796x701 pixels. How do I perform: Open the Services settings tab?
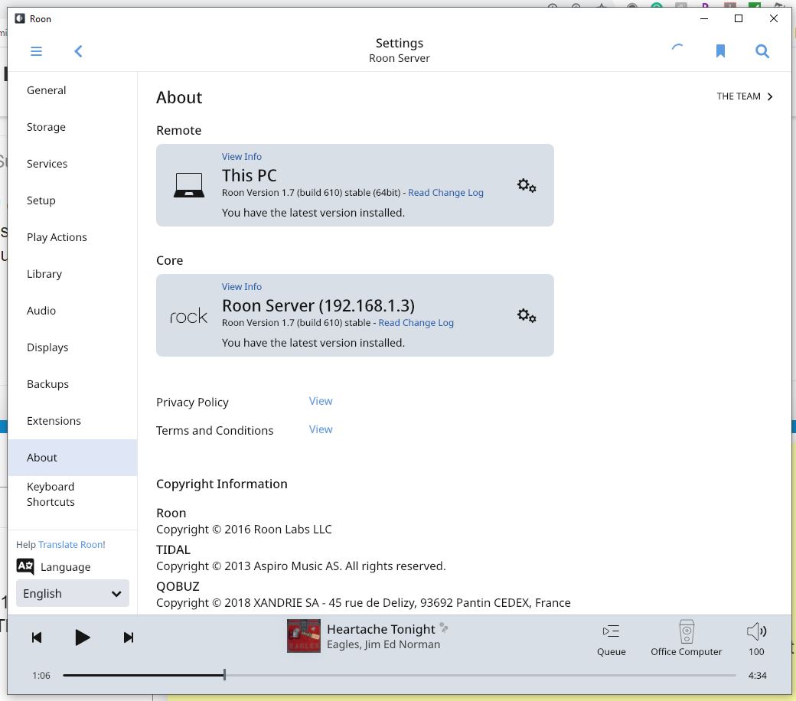pyautogui.click(x=72, y=164)
